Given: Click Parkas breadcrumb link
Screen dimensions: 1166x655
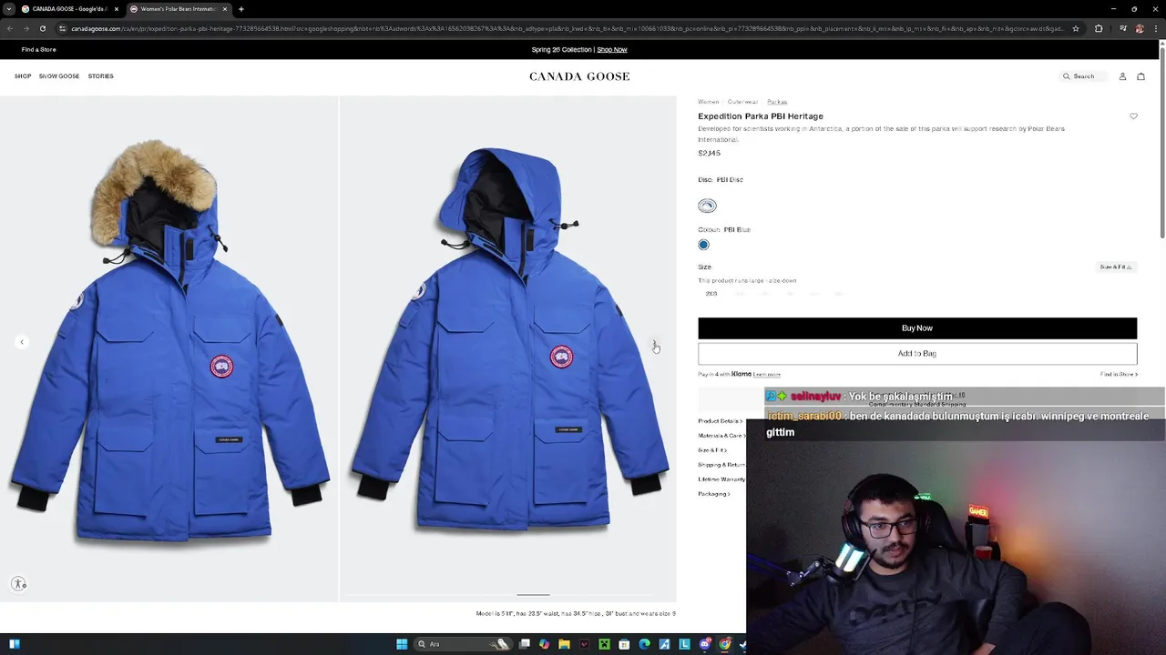Looking at the screenshot, I should coord(777,102).
